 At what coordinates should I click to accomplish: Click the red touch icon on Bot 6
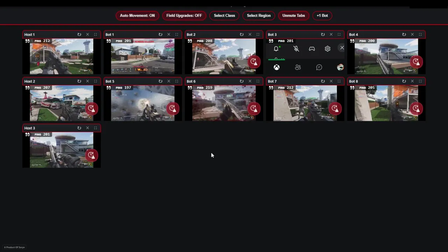coord(254,108)
